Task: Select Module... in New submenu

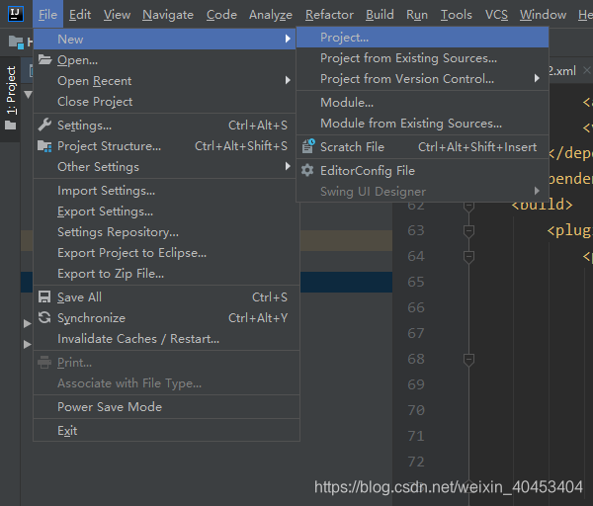Action: [x=422, y=102]
